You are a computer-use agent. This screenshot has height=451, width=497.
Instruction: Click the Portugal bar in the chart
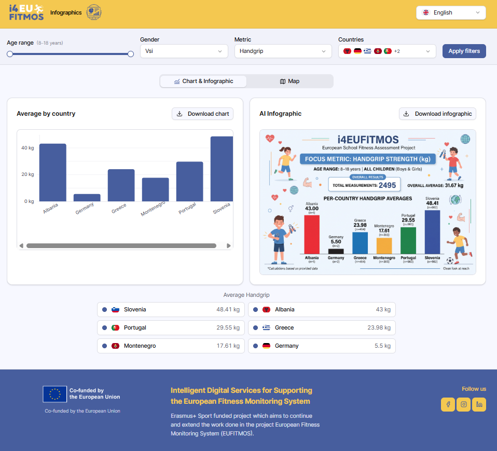pyautogui.click(x=189, y=182)
